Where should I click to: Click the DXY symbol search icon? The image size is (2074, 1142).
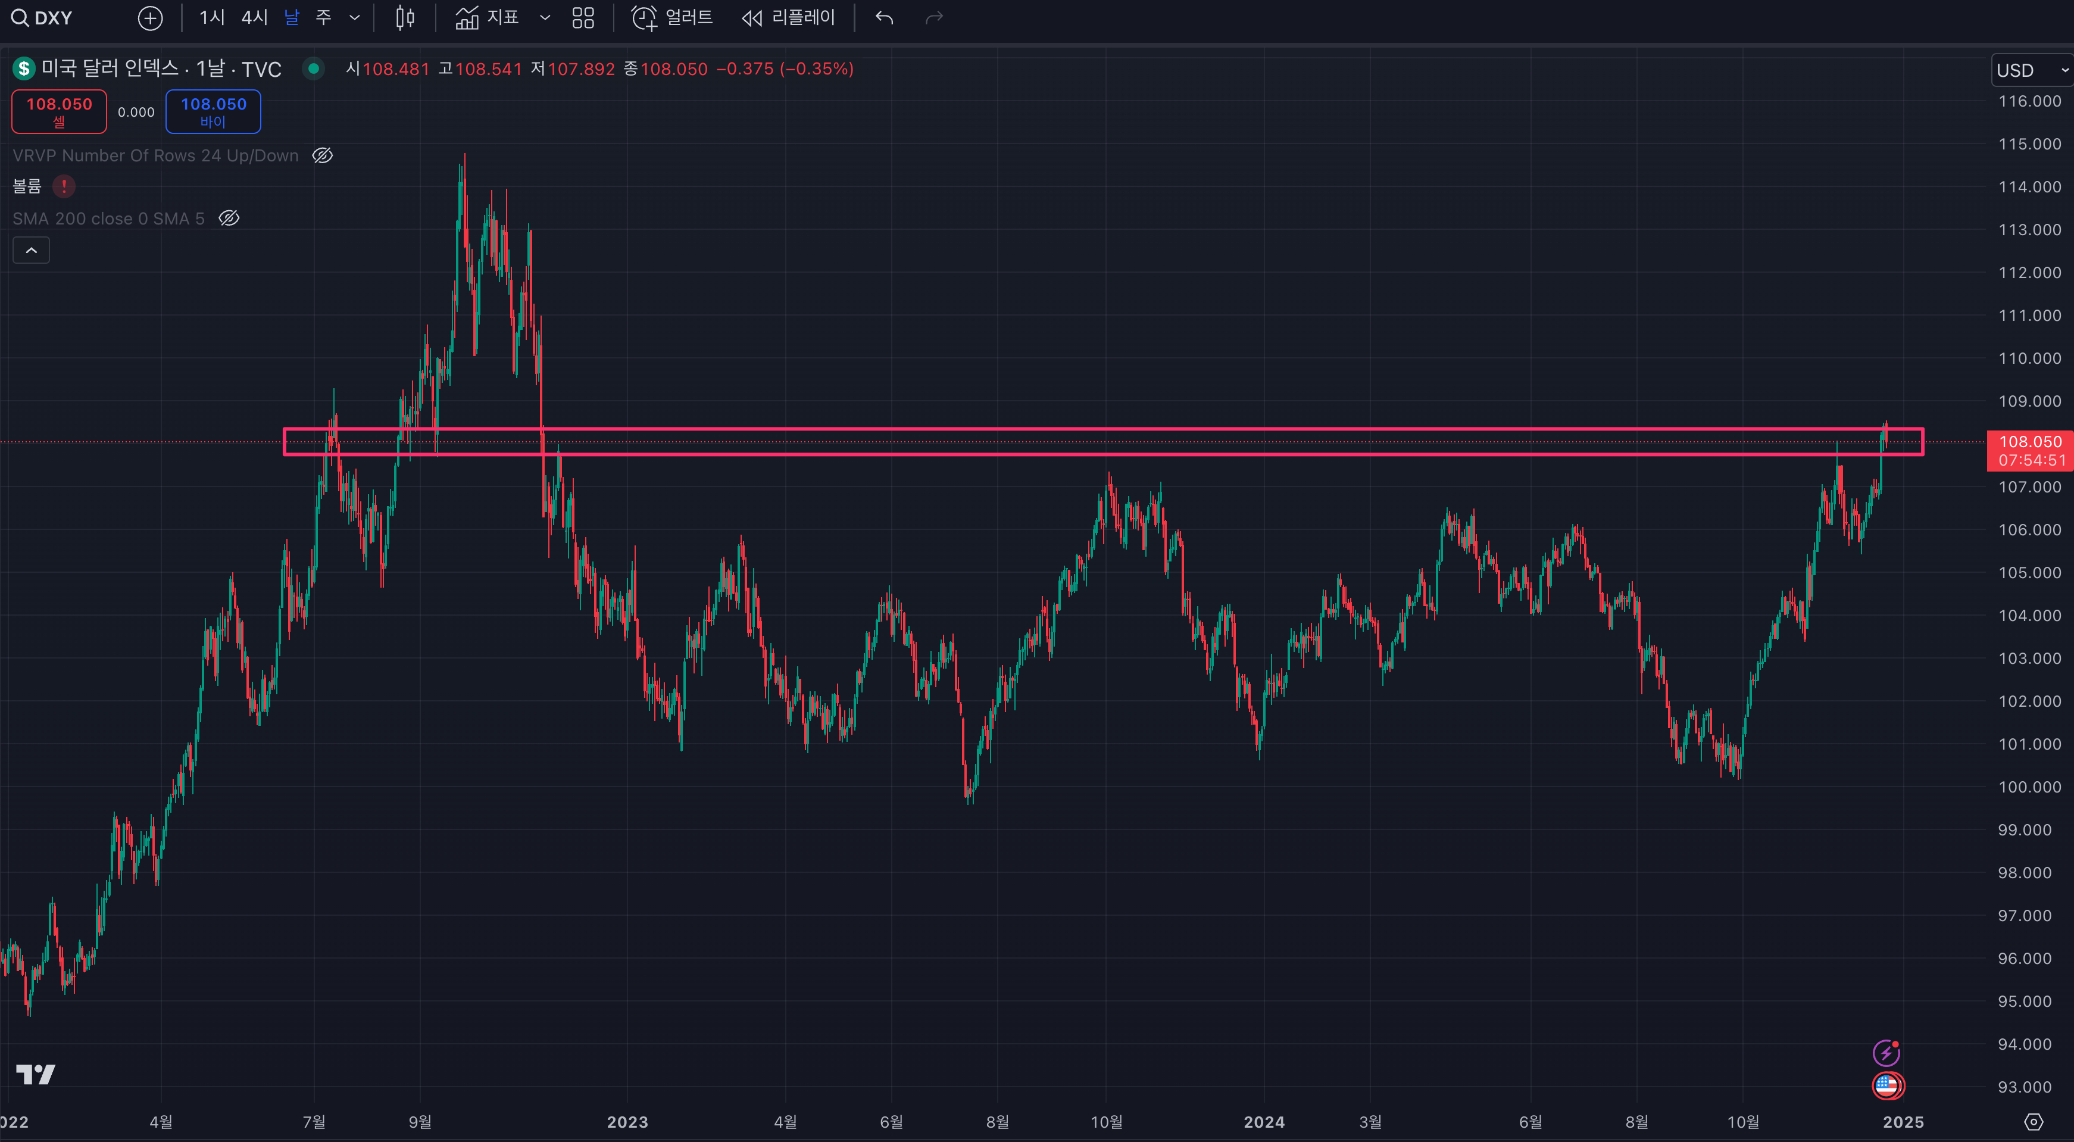(19, 18)
